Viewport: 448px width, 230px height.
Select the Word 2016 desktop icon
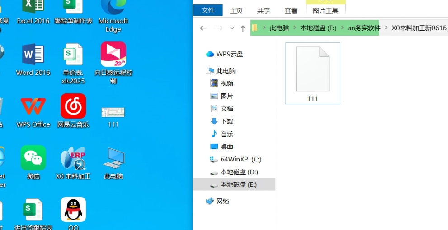(33, 60)
